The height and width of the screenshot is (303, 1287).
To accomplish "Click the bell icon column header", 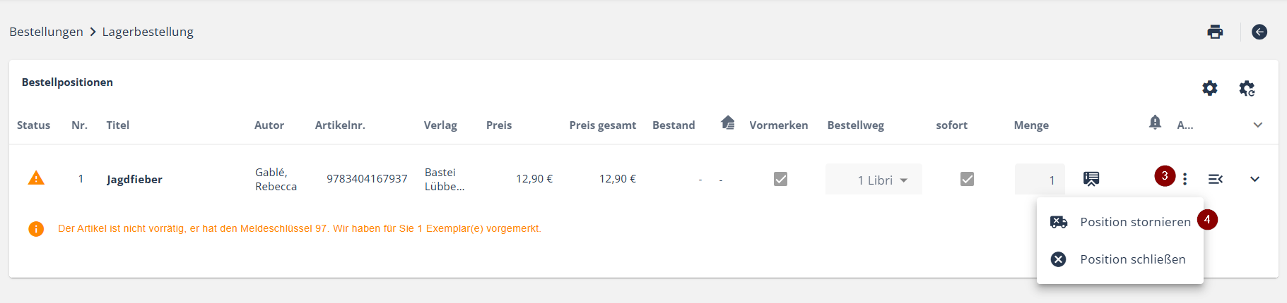I will click(x=1155, y=123).
